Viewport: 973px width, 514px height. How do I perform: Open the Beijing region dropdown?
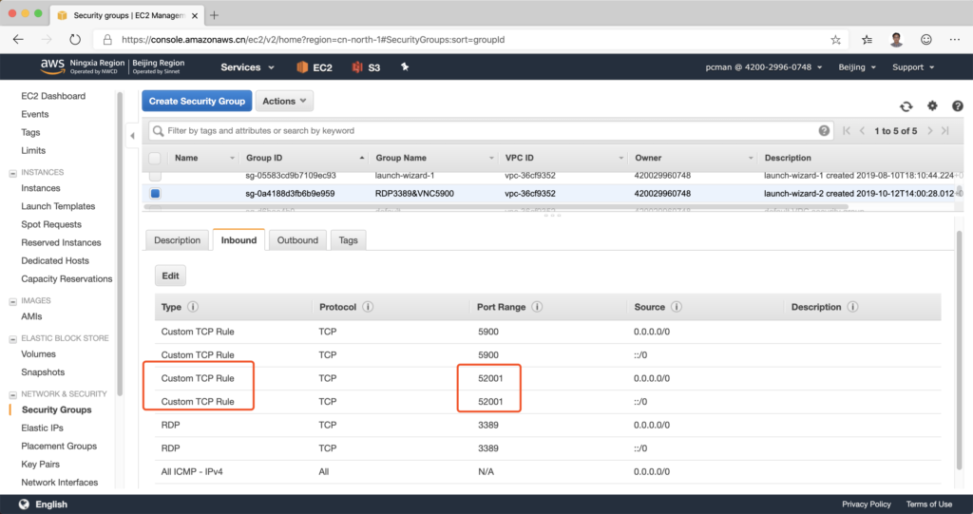(x=856, y=67)
